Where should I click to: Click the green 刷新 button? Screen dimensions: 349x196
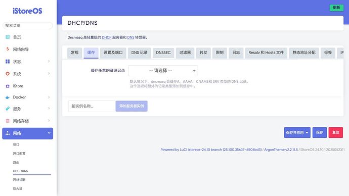pyautogui.click(x=336, y=8)
